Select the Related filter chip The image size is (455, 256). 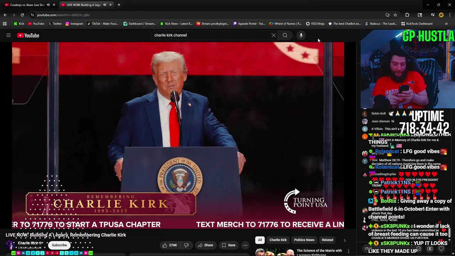pyautogui.click(x=327, y=240)
